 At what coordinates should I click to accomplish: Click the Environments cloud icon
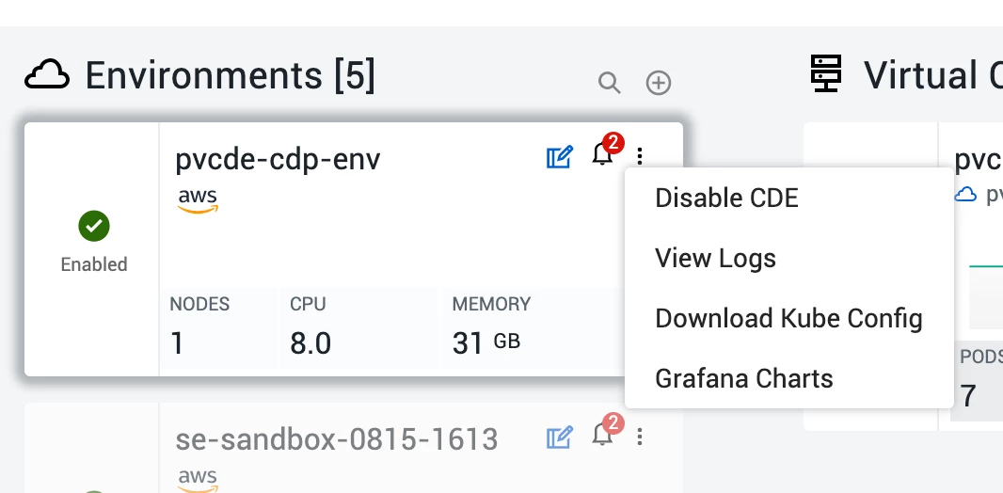click(x=47, y=75)
